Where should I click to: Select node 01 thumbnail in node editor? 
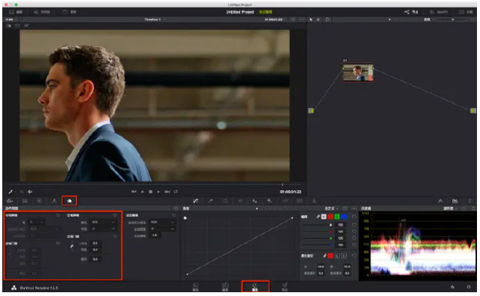[358, 72]
